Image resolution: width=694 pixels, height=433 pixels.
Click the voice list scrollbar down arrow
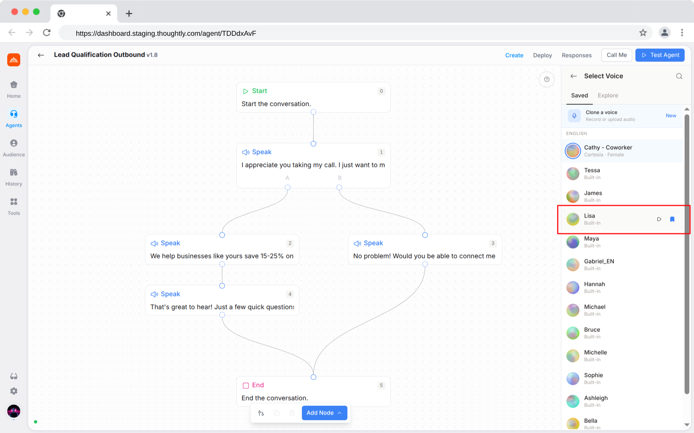(686, 425)
